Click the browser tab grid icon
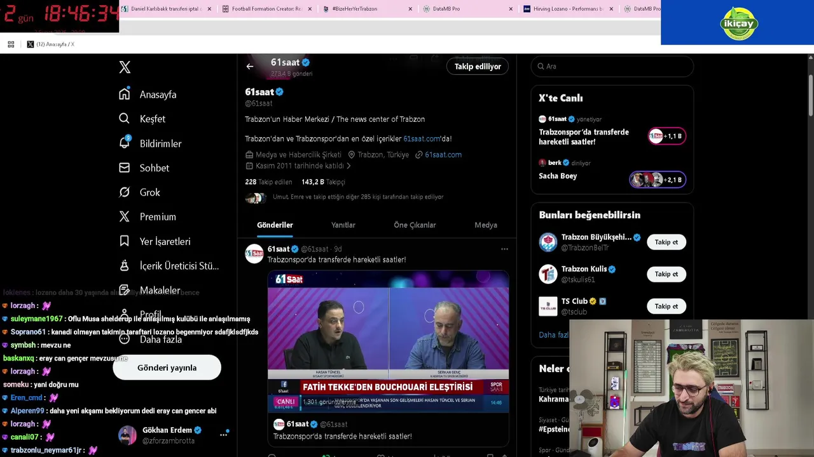Viewport: 814px width, 457px height. [11, 44]
